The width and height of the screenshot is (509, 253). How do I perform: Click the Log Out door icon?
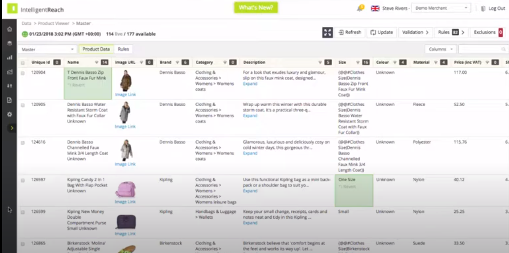point(483,9)
